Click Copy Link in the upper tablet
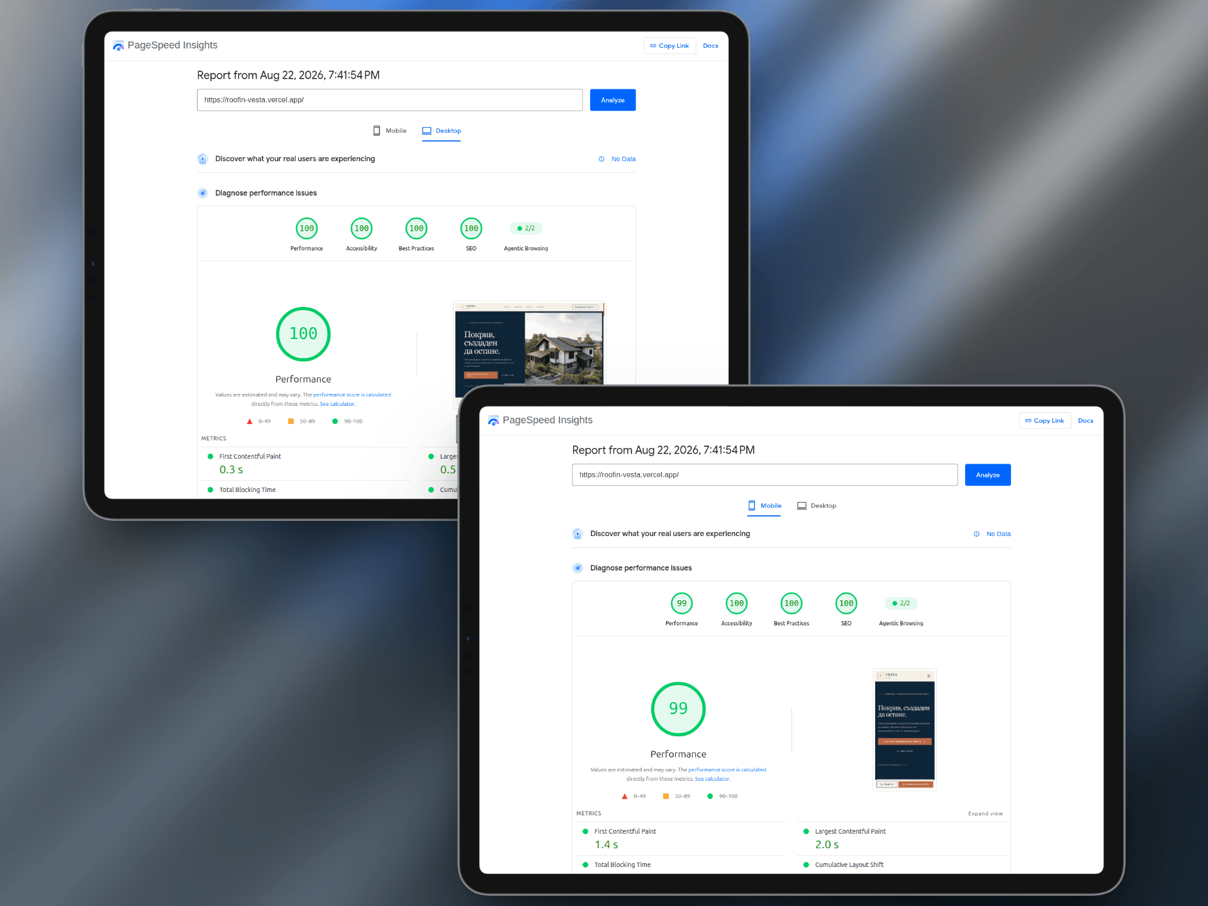Viewport: 1208px width, 906px height. point(669,46)
